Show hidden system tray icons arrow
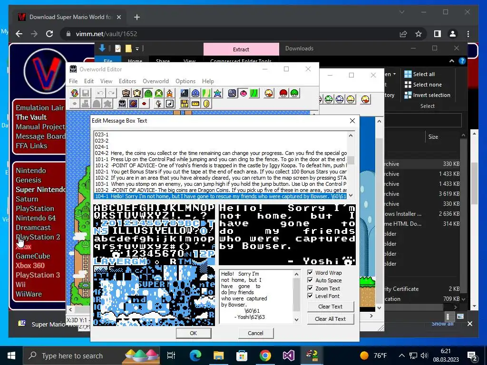 click(401, 355)
